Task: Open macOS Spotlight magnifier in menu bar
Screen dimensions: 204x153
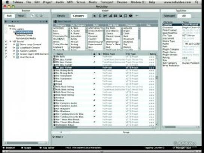Action: [197, 2]
